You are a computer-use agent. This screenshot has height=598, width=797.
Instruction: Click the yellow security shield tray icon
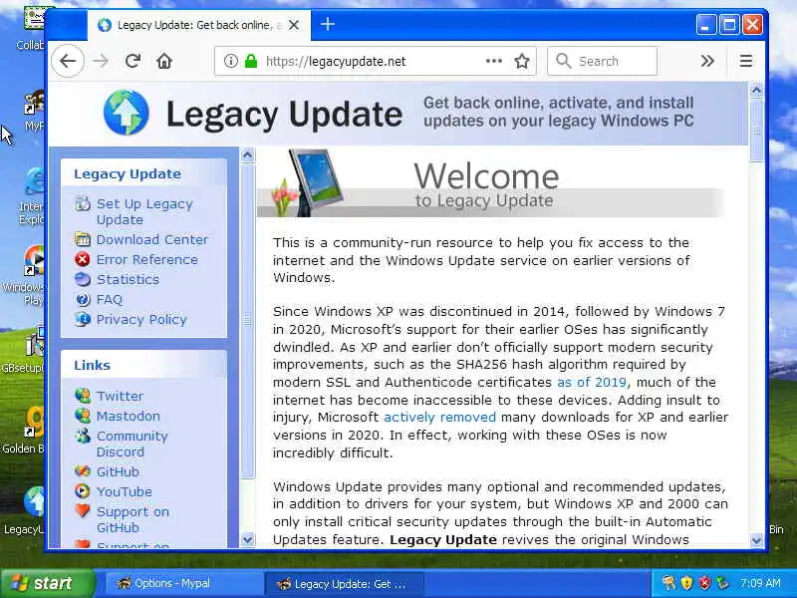(686, 583)
